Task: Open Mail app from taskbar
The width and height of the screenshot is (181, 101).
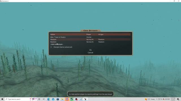Action: coord(53,99)
